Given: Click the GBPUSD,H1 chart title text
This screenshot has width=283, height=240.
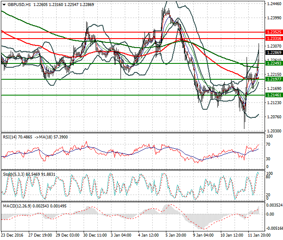Looking at the screenshot, I should (x=18, y=4).
